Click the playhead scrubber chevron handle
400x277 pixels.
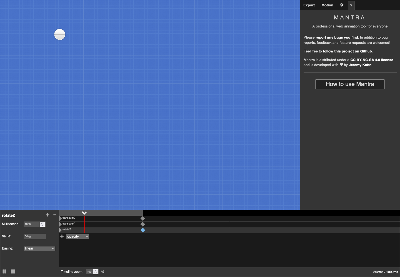coord(84,213)
